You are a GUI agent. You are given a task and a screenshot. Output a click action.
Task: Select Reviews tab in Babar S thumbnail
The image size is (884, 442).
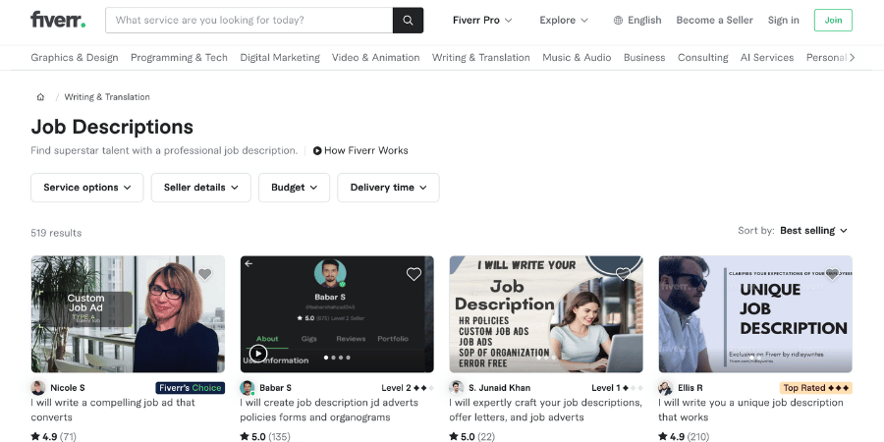pyautogui.click(x=351, y=339)
